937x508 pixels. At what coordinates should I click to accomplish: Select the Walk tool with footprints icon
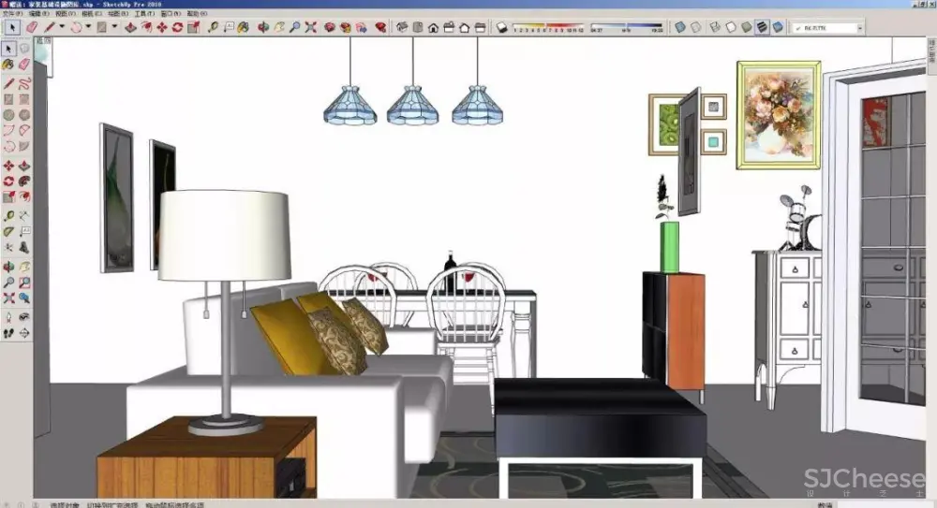click(9, 331)
